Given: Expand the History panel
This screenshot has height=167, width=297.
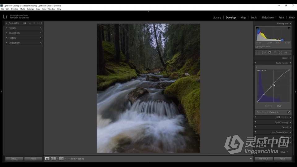Looking at the screenshot, I should point(6,38).
